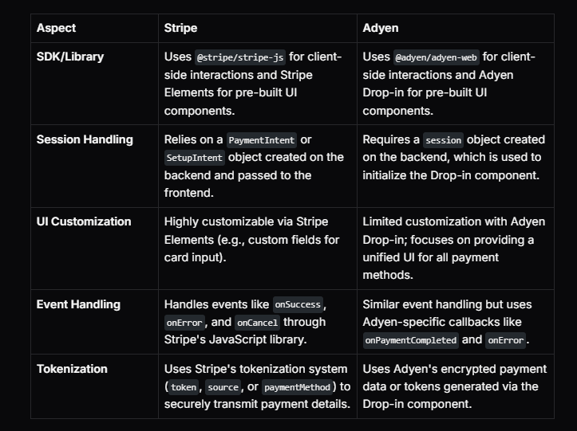Click the UI Customization row label
Image resolution: width=577 pixels, height=431 pixels.
84,221
